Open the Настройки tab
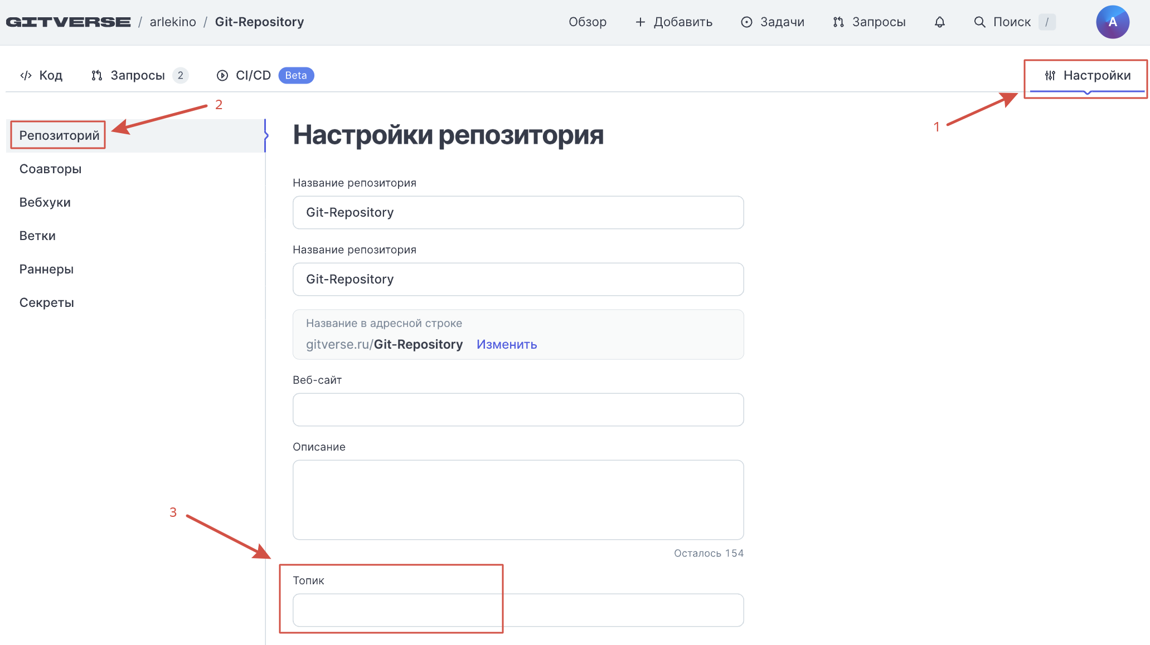 [x=1088, y=75]
